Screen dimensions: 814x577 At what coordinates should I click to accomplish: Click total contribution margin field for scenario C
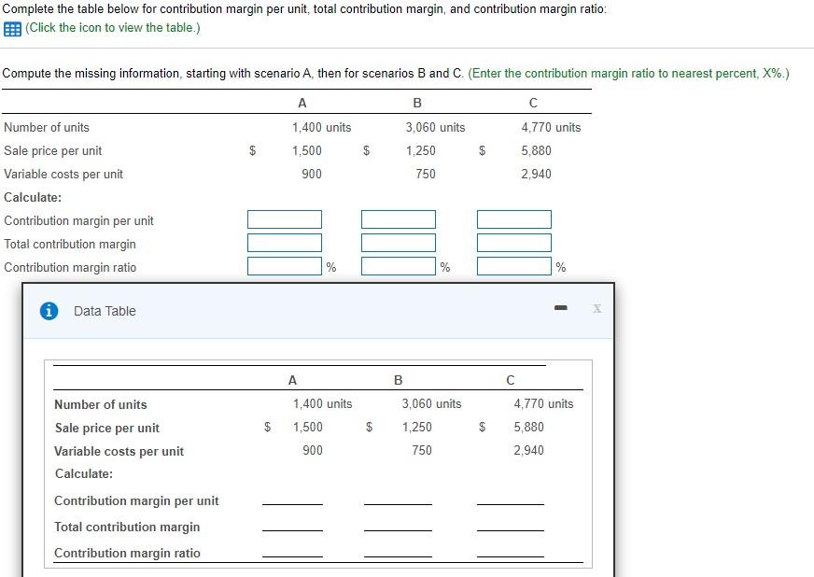513,243
